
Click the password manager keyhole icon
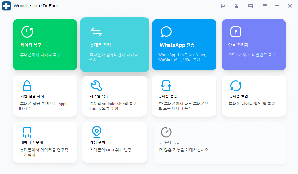pyautogui.click(x=236, y=32)
